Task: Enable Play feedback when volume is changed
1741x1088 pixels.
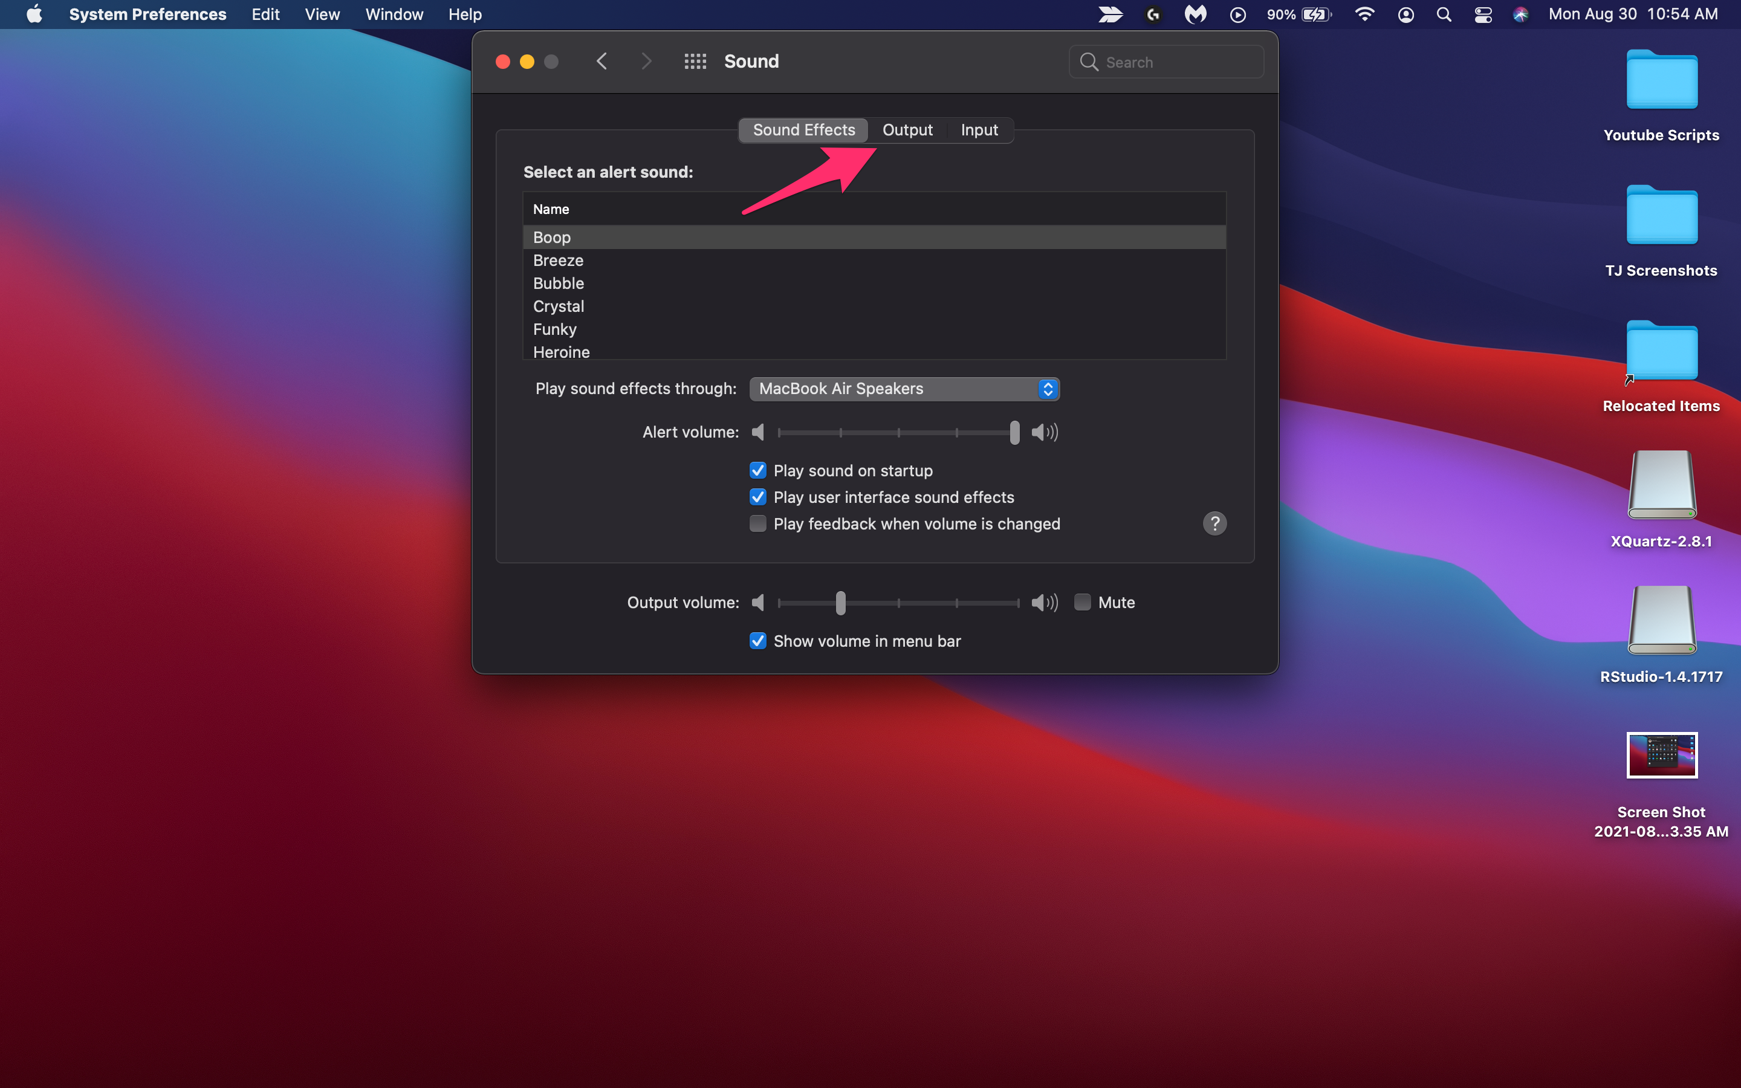Action: [757, 524]
